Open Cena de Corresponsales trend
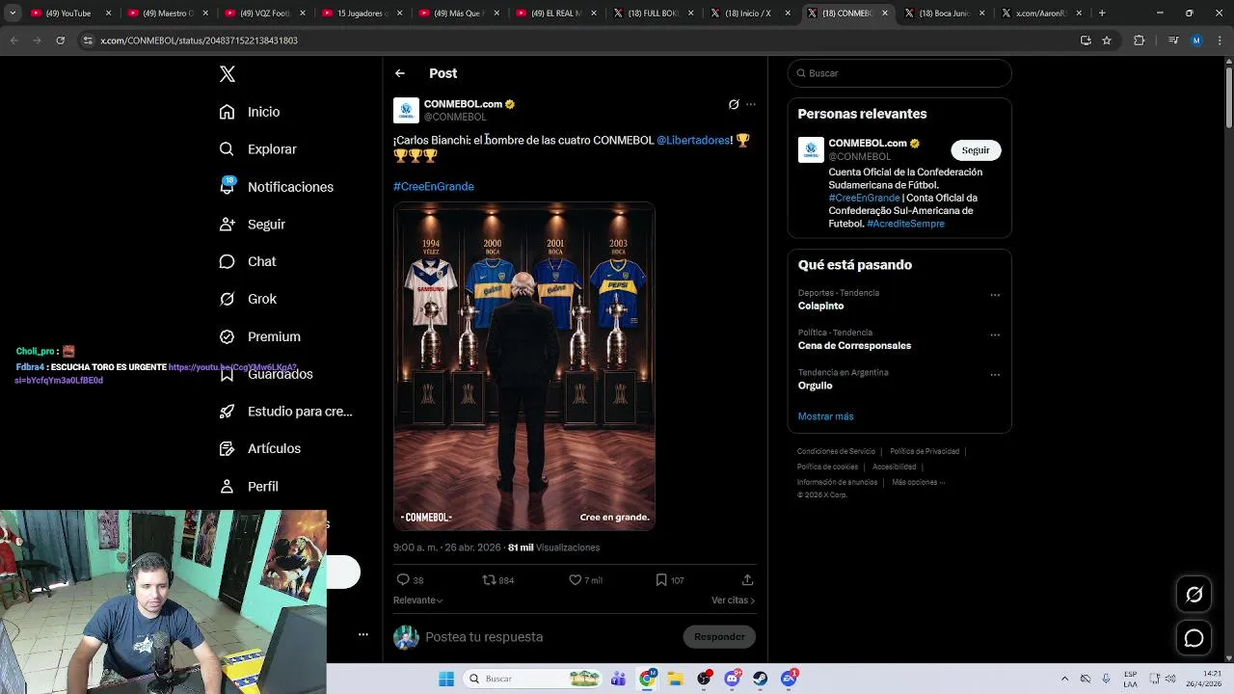This screenshot has height=694, width=1234. click(854, 345)
